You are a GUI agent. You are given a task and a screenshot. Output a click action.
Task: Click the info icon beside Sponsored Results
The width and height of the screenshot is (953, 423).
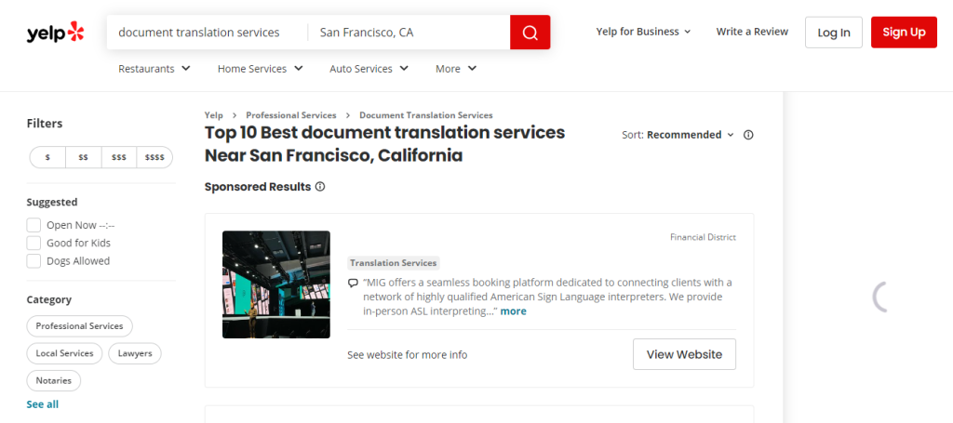pyautogui.click(x=320, y=186)
